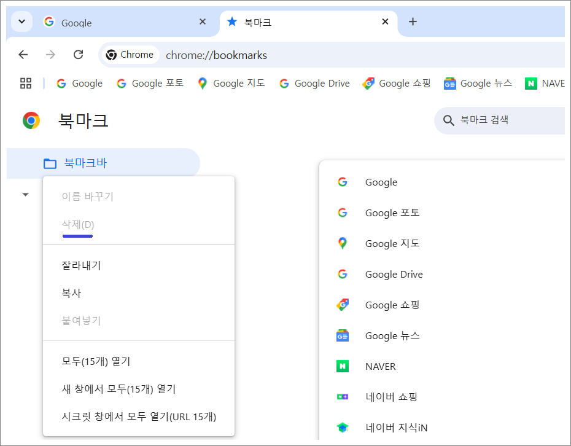
Task: Close the 북마크 tab
Action: 386,22
